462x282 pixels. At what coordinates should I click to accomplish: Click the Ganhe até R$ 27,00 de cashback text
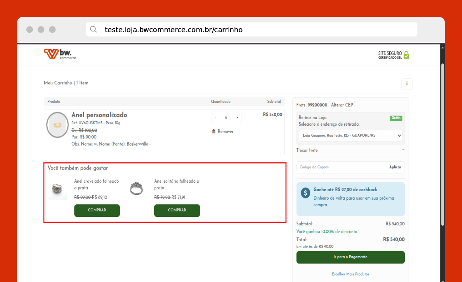click(345, 190)
